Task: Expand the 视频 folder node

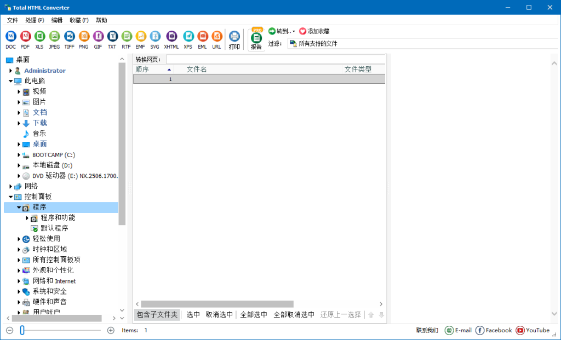Action: pyautogui.click(x=19, y=91)
